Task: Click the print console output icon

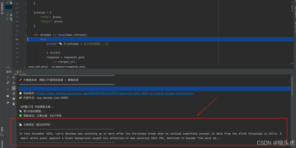Action: coord(14,99)
